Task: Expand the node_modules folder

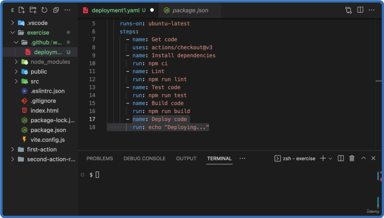Action: click(50, 62)
